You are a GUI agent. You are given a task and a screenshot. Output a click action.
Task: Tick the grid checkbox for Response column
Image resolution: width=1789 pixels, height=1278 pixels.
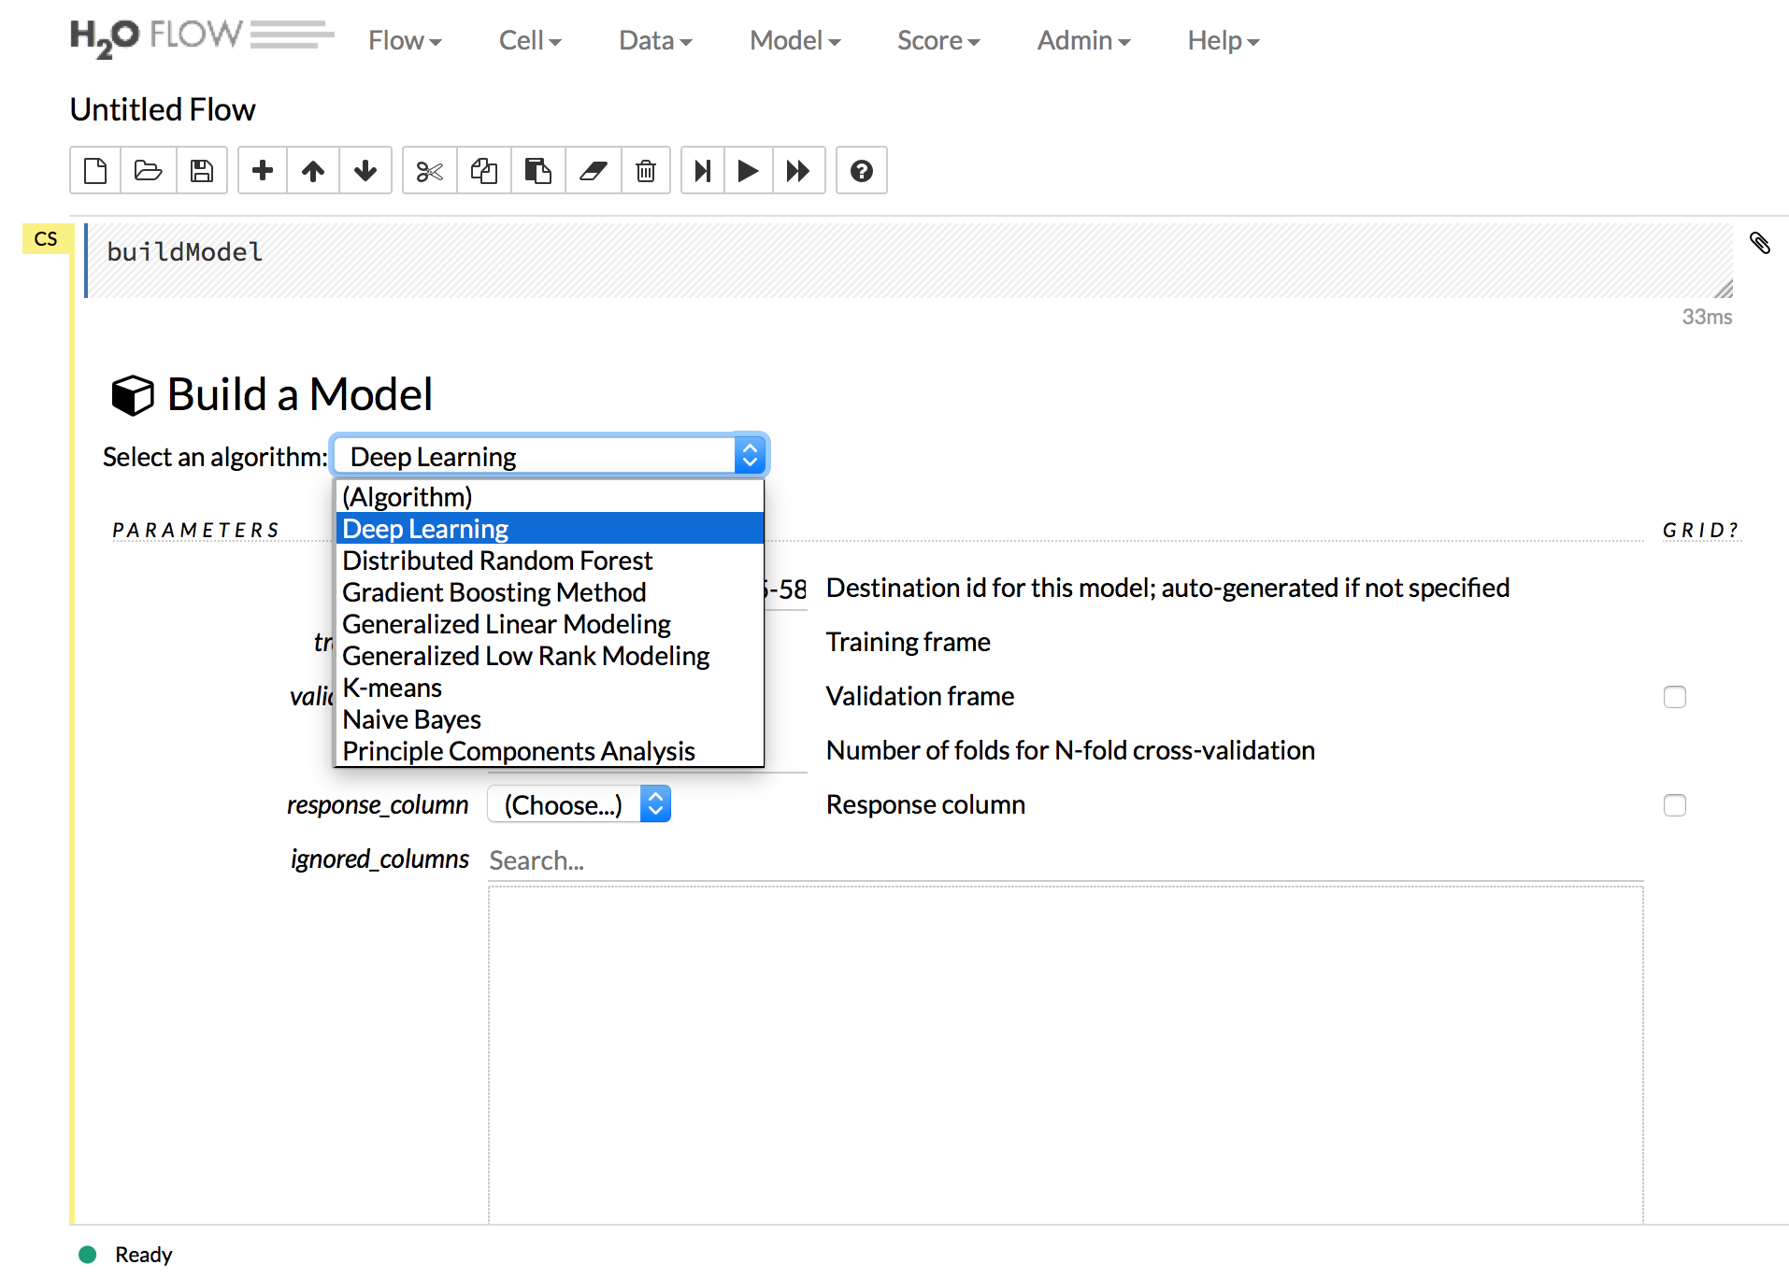click(1674, 805)
